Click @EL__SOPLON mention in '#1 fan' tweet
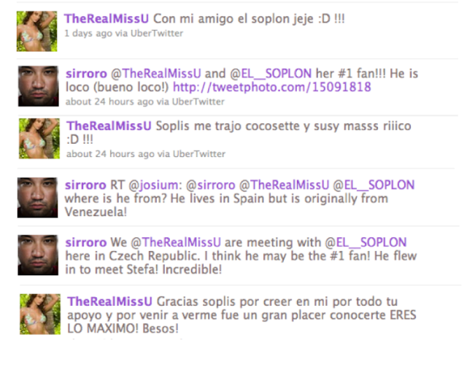 [271, 74]
